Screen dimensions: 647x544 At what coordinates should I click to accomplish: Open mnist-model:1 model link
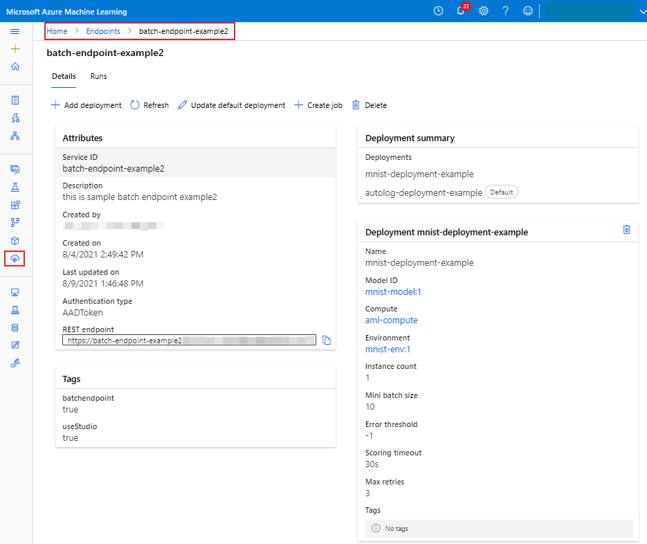(393, 292)
